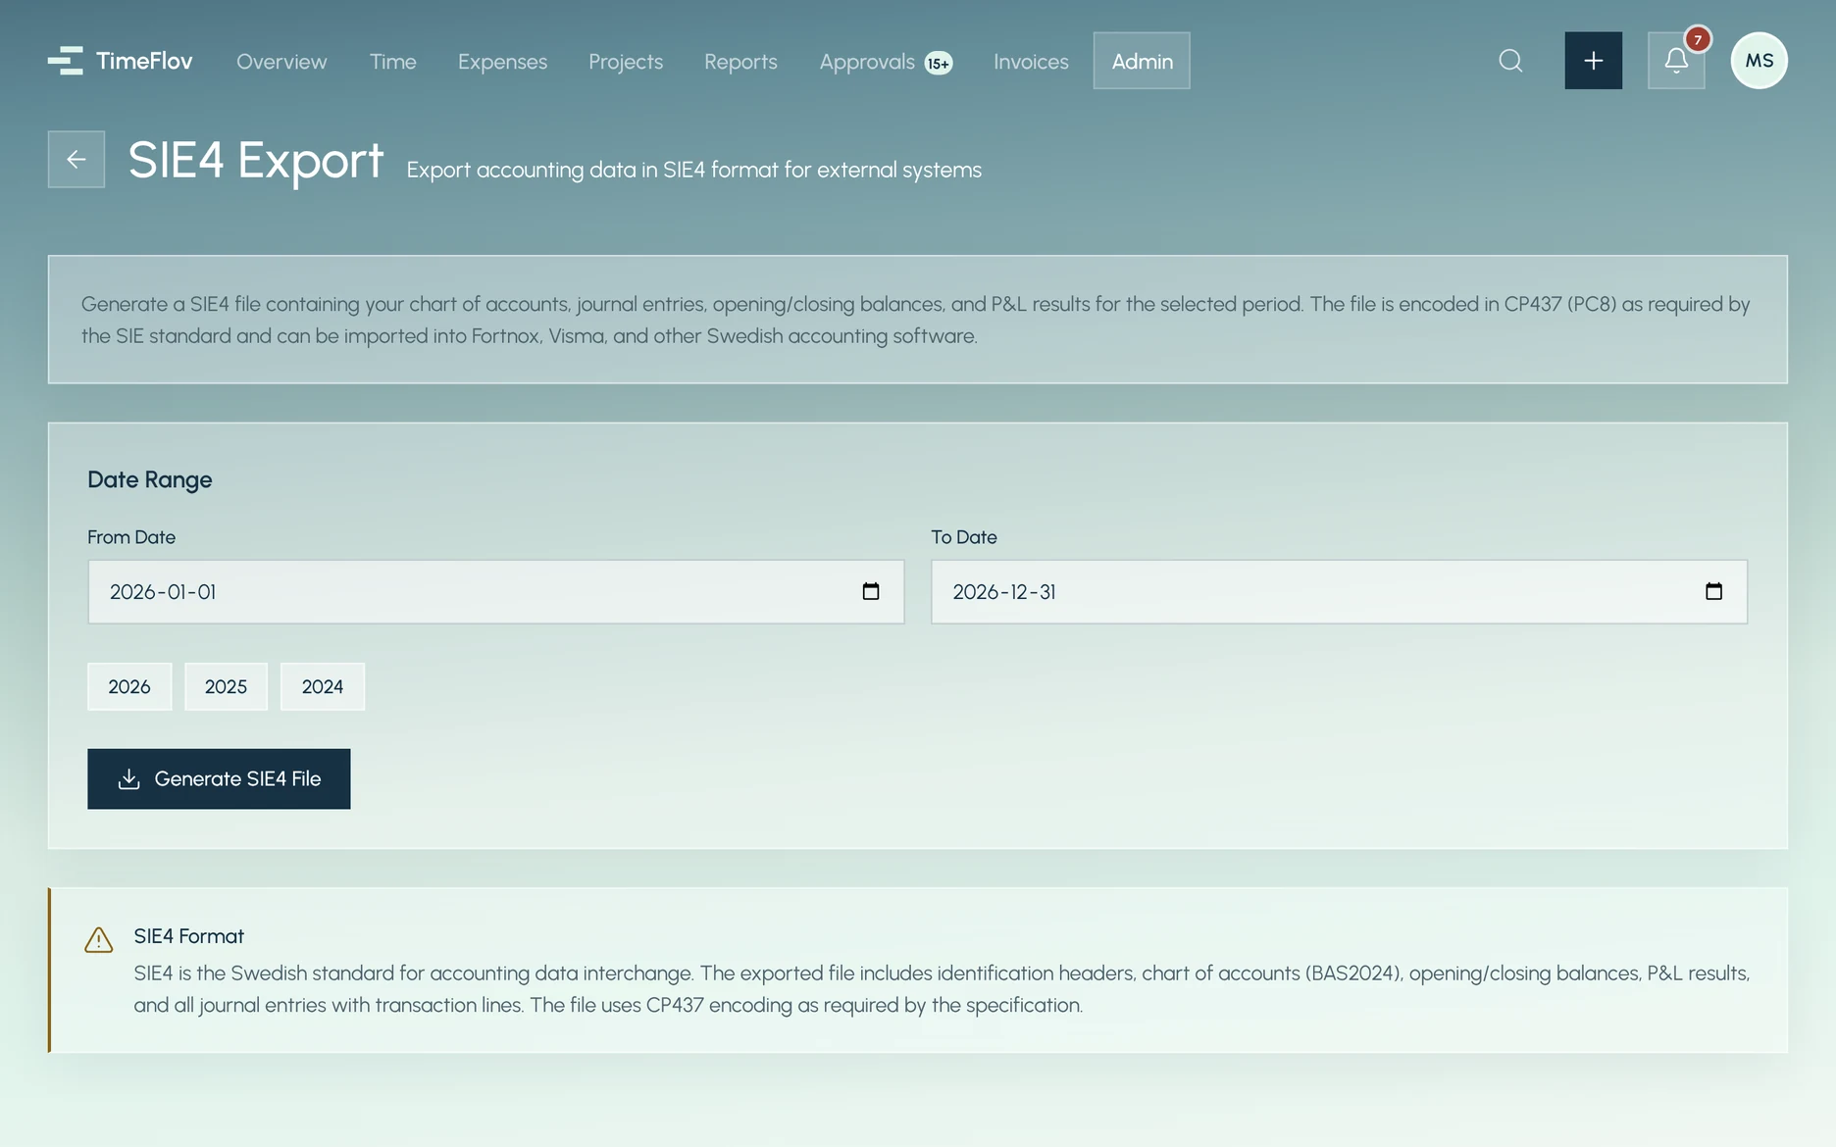Open the notifications bell
The width and height of the screenshot is (1836, 1147).
[1676, 61]
